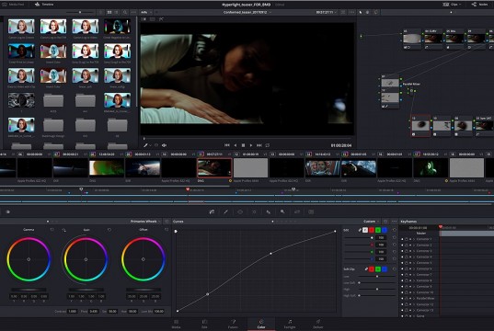Screen dimensions: 494x331
Task: Open the Blur palette icon
Action: coord(269,212)
